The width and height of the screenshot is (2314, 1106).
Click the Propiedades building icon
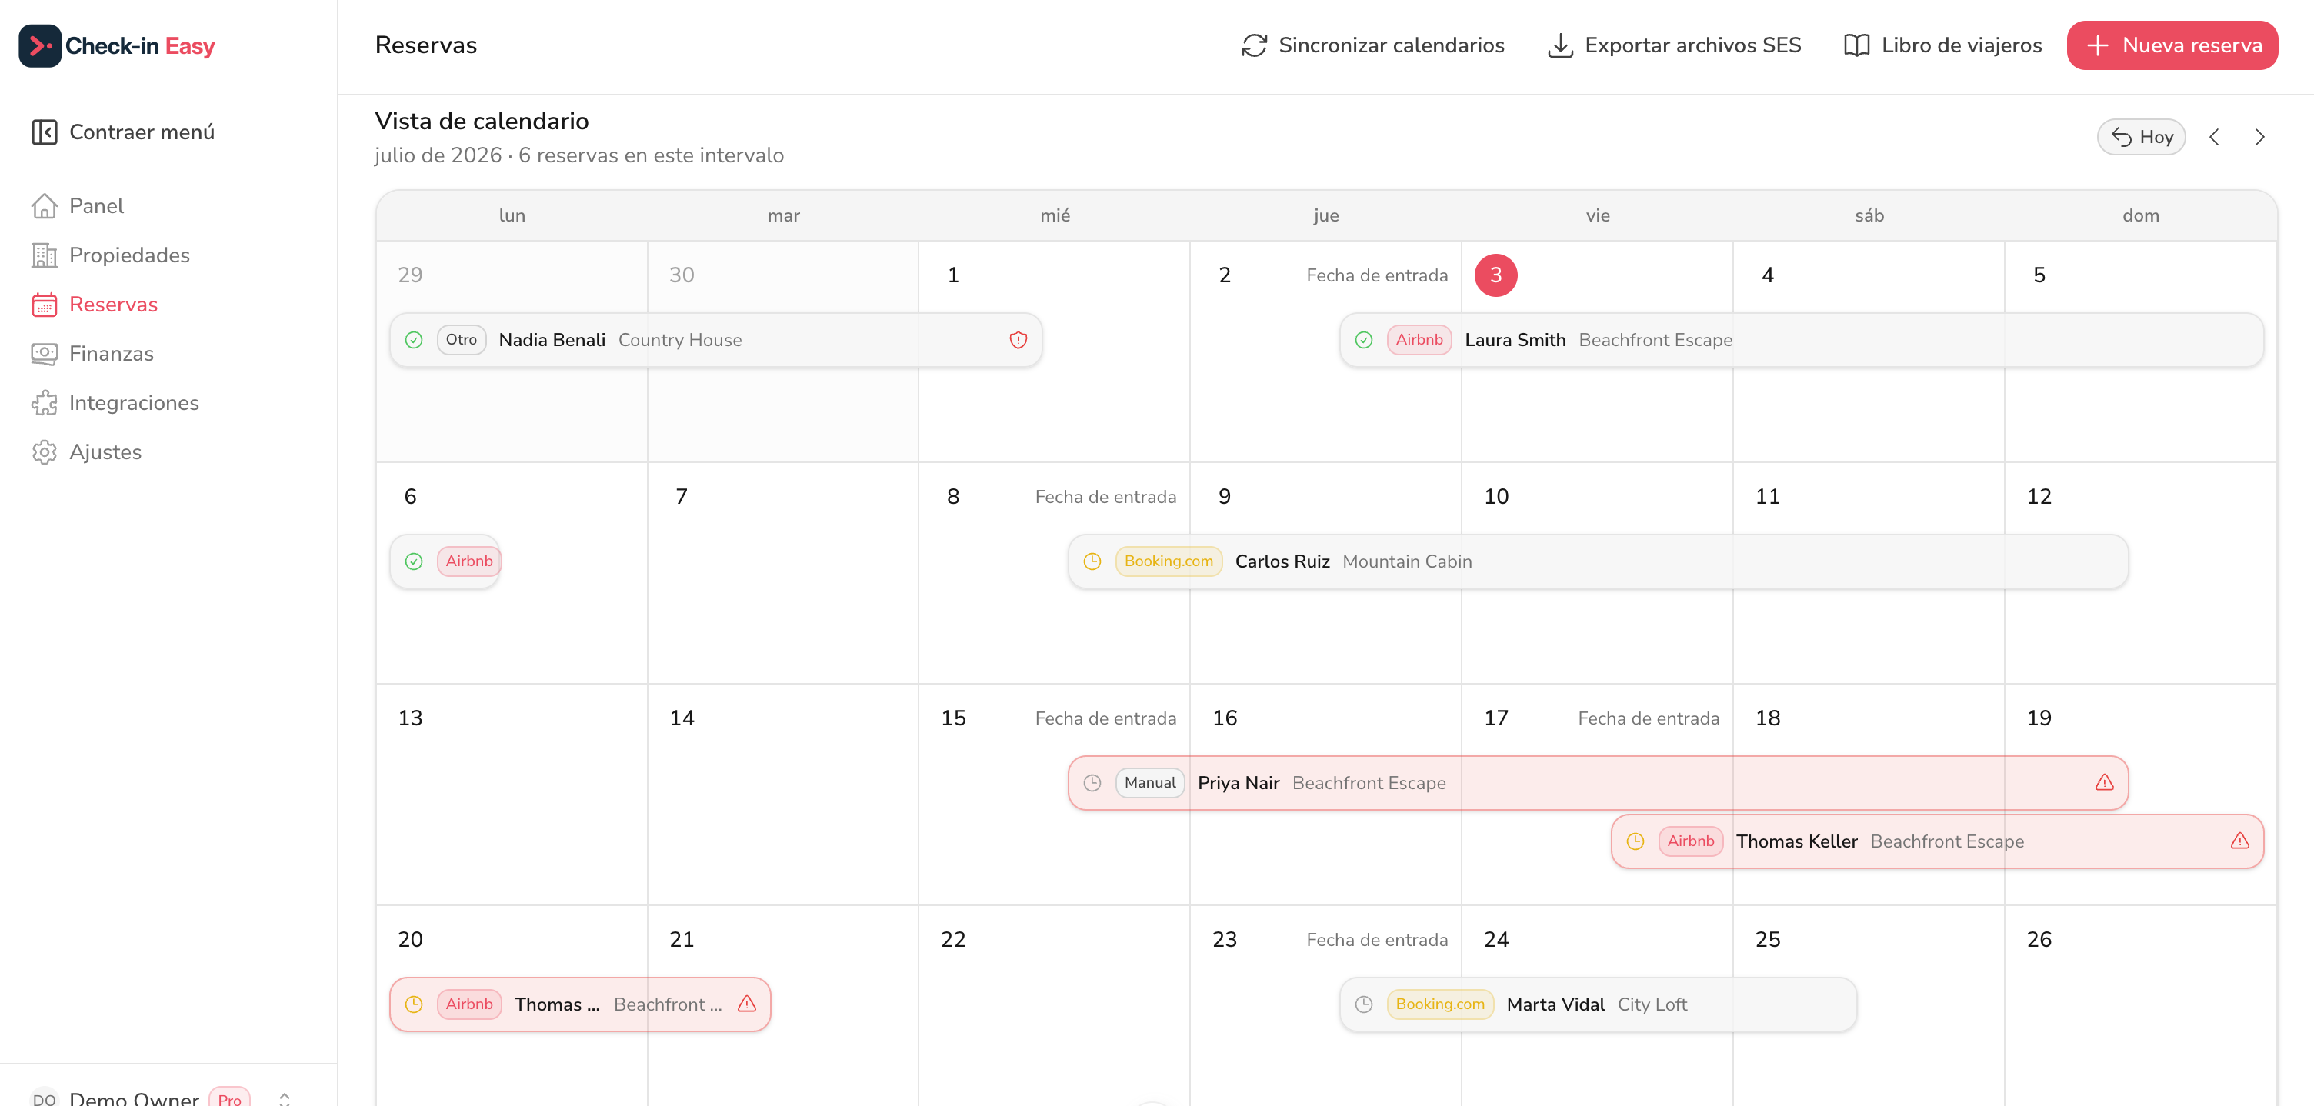click(x=44, y=255)
